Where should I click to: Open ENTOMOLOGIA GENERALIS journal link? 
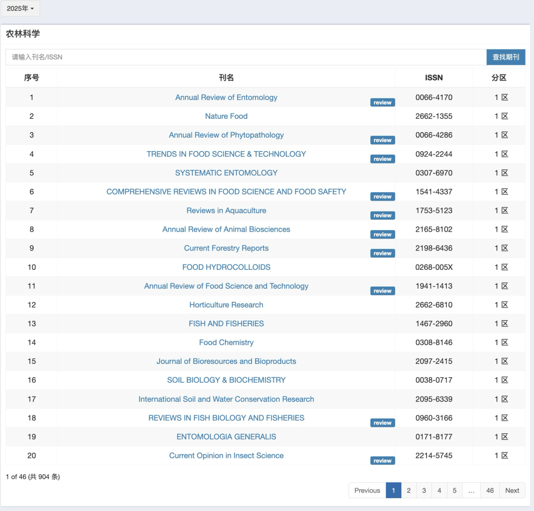click(x=226, y=437)
